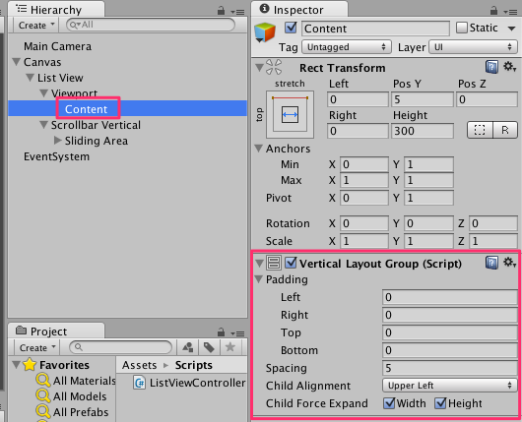Toggle blueprint mode button in Rect Transform

[480, 130]
